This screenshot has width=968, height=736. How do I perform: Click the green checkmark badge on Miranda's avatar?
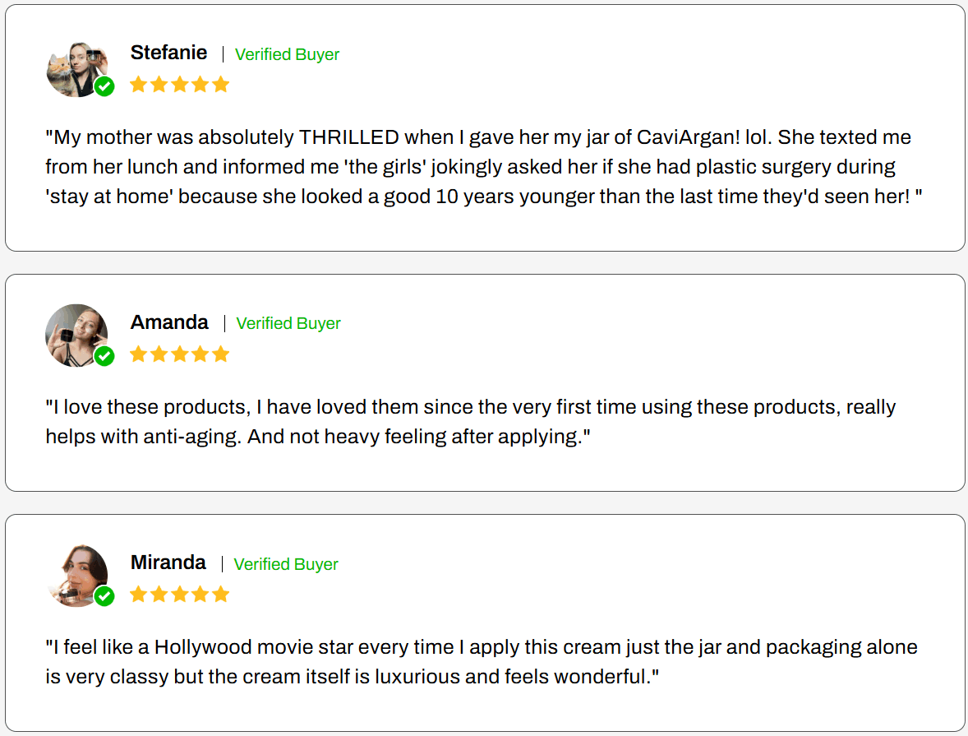click(104, 596)
